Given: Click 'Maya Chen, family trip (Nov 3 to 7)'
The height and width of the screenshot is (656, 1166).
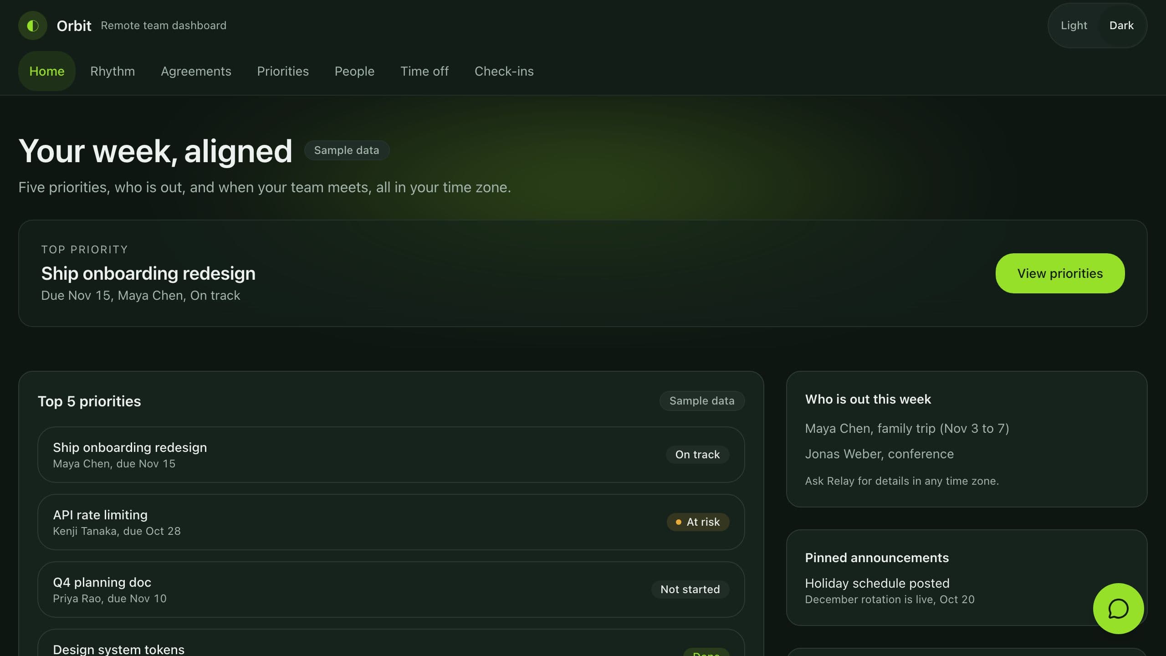Looking at the screenshot, I should point(907,429).
